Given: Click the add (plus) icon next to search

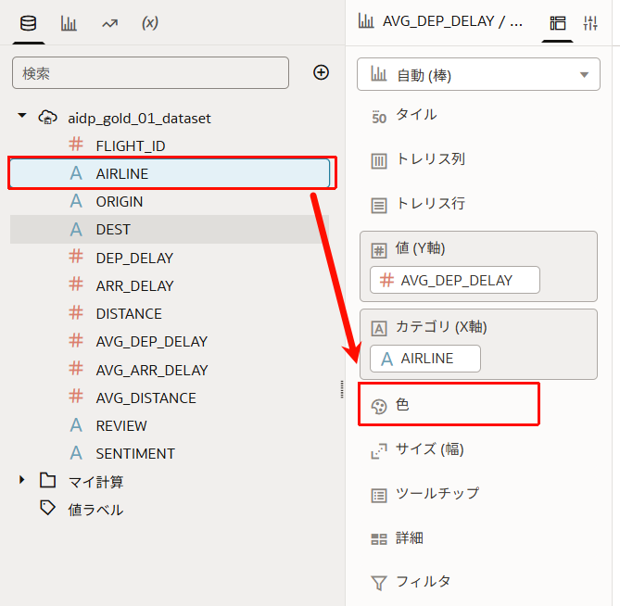Looking at the screenshot, I should tap(321, 72).
